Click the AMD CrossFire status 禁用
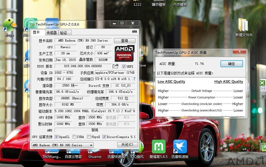 [95, 130]
